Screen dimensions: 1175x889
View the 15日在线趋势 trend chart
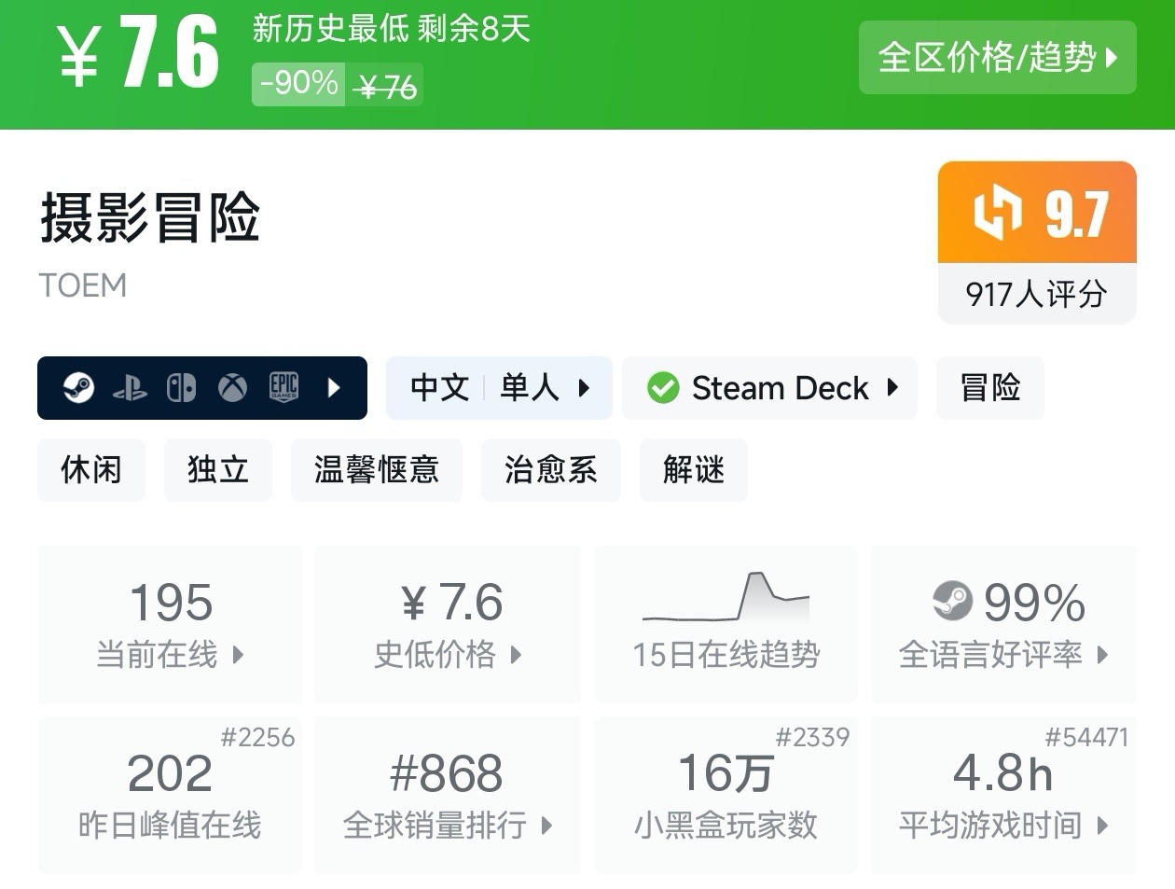click(x=726, y=624)
